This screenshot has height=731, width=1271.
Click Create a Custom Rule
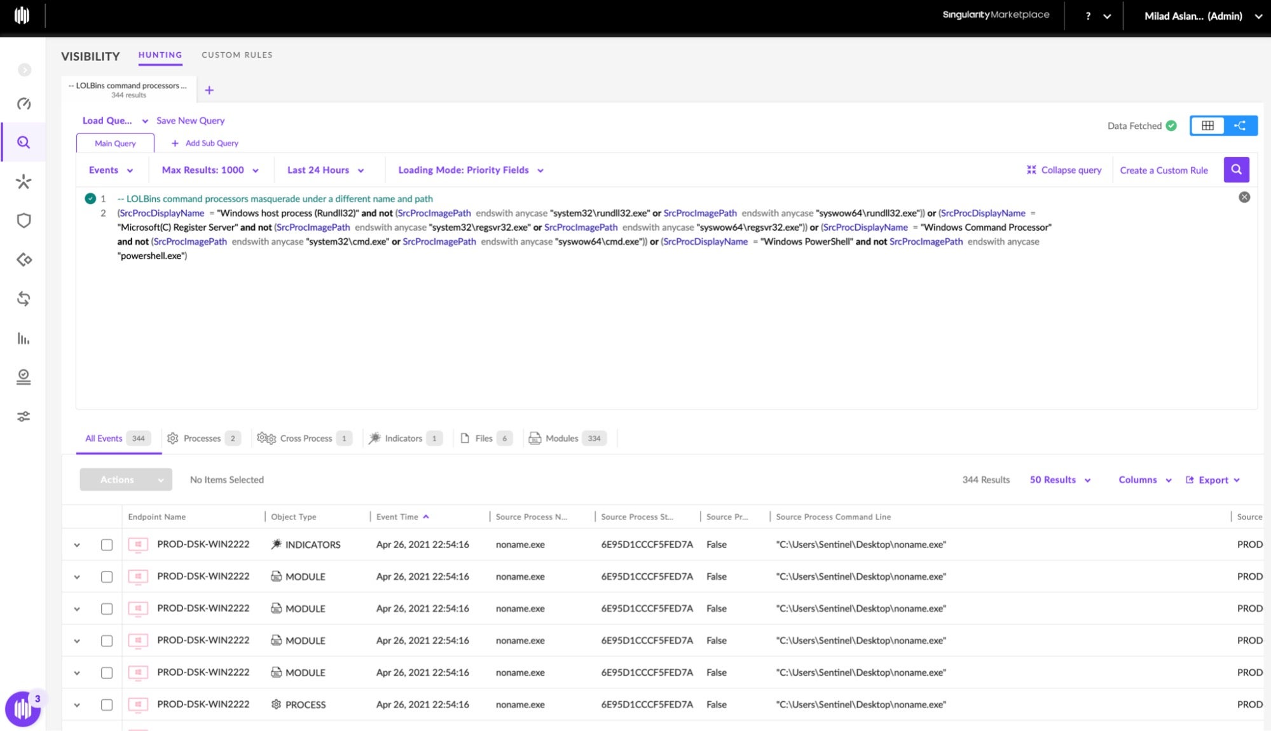click(1164, 170)
